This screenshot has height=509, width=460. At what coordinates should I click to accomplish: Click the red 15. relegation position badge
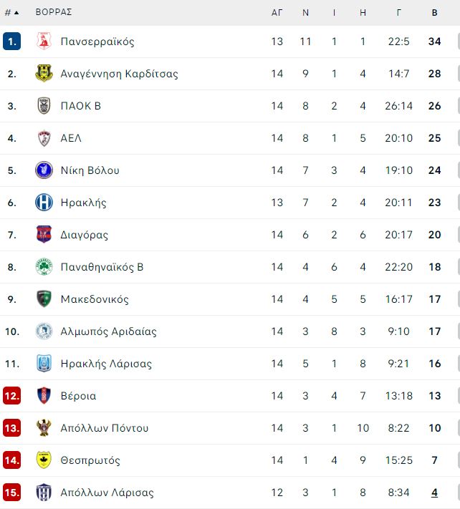(12, 493)
